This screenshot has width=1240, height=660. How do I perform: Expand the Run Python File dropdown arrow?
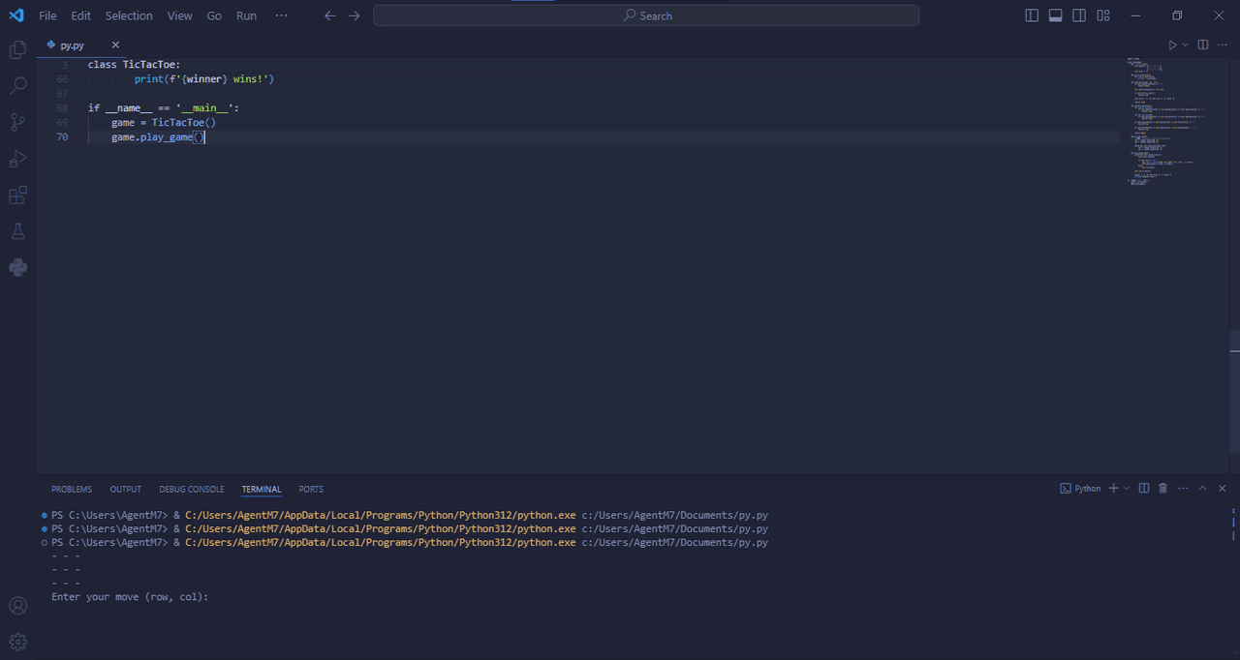(1185, 45)
